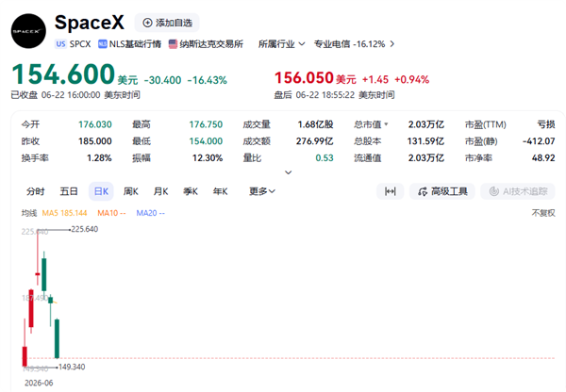Screen dimensions: 566x392
Task: Click 换手率 value 1.28%
Action: point(99,157)
